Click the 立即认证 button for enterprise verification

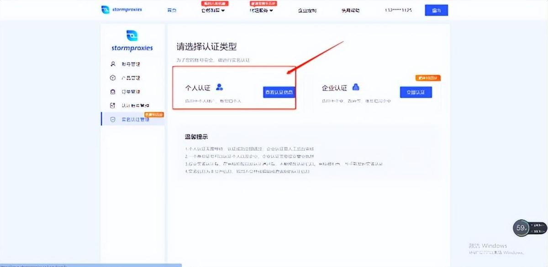click(416, 92)
